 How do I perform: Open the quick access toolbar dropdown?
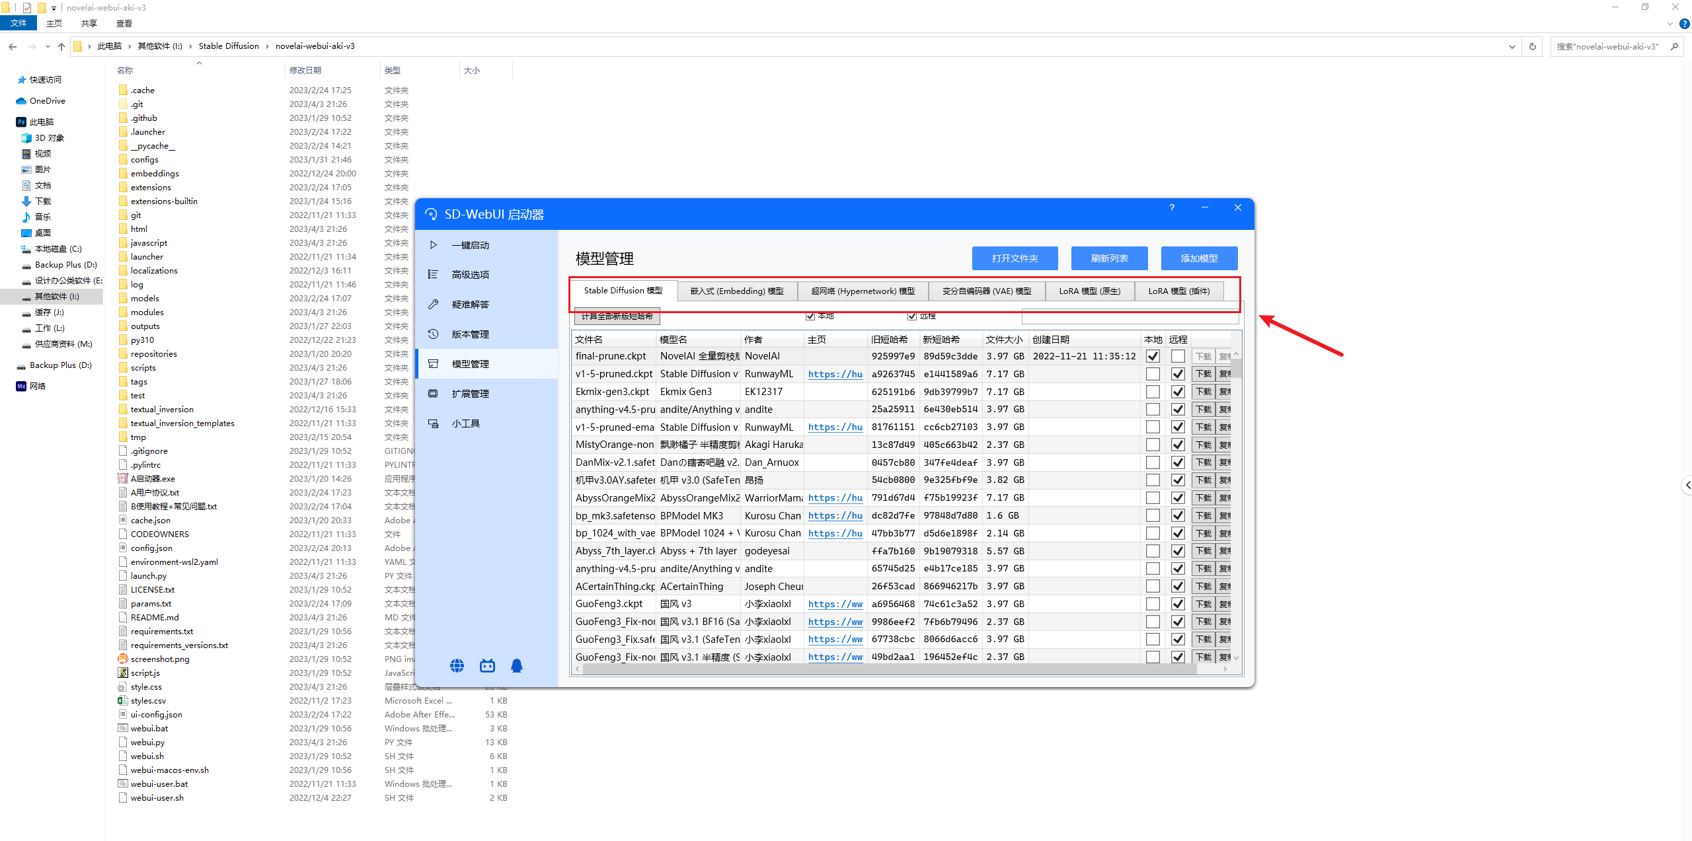coord(54,8)
